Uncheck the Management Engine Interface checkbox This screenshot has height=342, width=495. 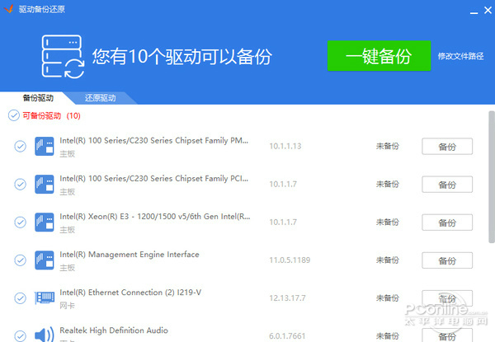pos(20,260)
